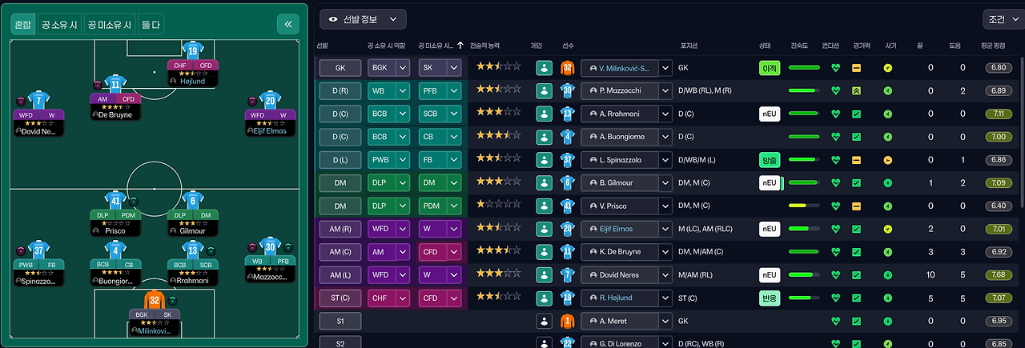Sort by 공 미소유 시 column arrow

[460, 46]
